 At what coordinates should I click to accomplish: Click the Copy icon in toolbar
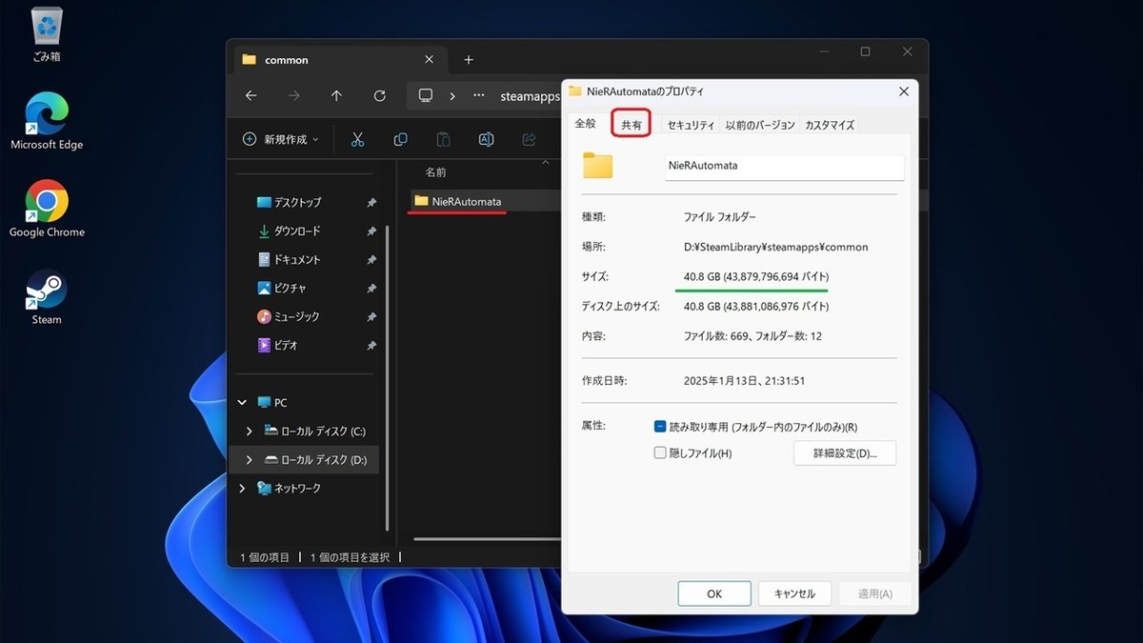(401, 139)
